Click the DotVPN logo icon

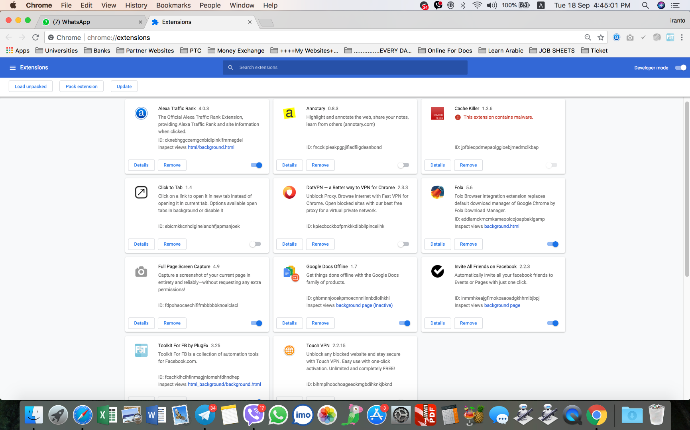click(289, 192)
